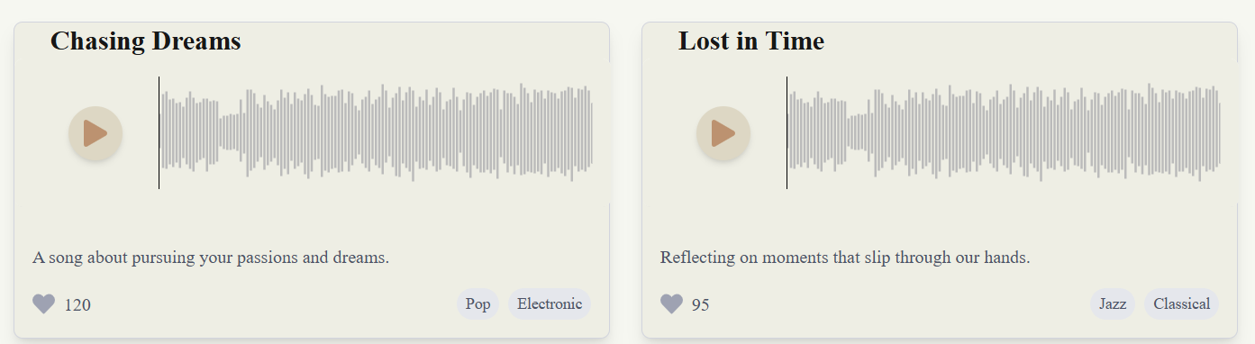Click the 95 likes count
This screenshot has height=344, width=1255.
point(701,305)
